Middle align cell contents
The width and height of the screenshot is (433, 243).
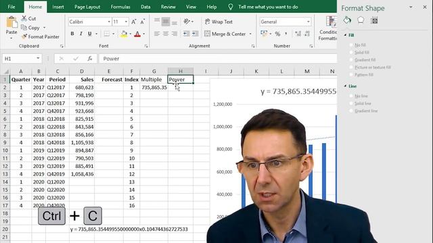(x=166, y=22)
